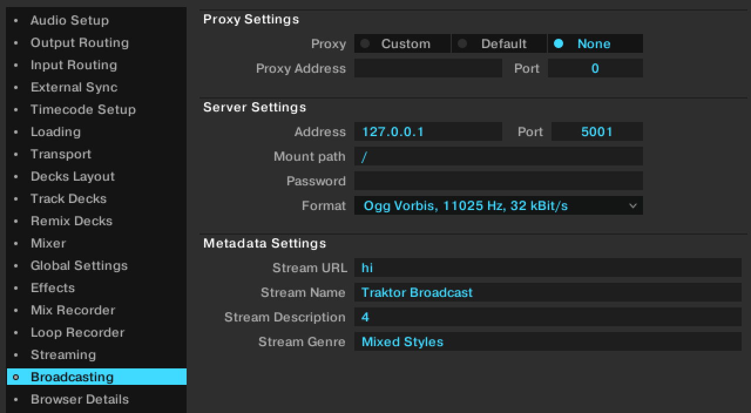Click the server Address field
751x413 pixels.
pos(428,131)
